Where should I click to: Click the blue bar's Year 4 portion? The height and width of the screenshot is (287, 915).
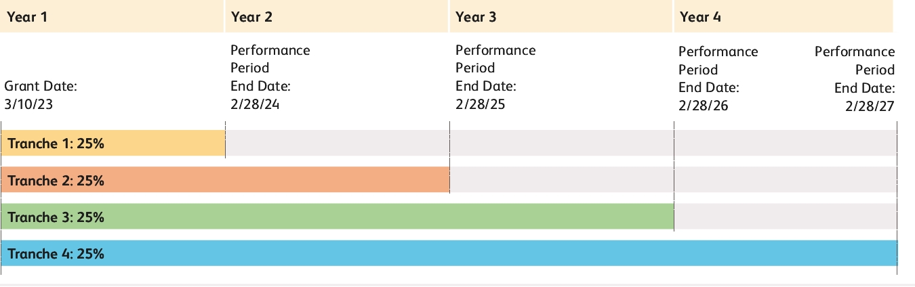786,254
